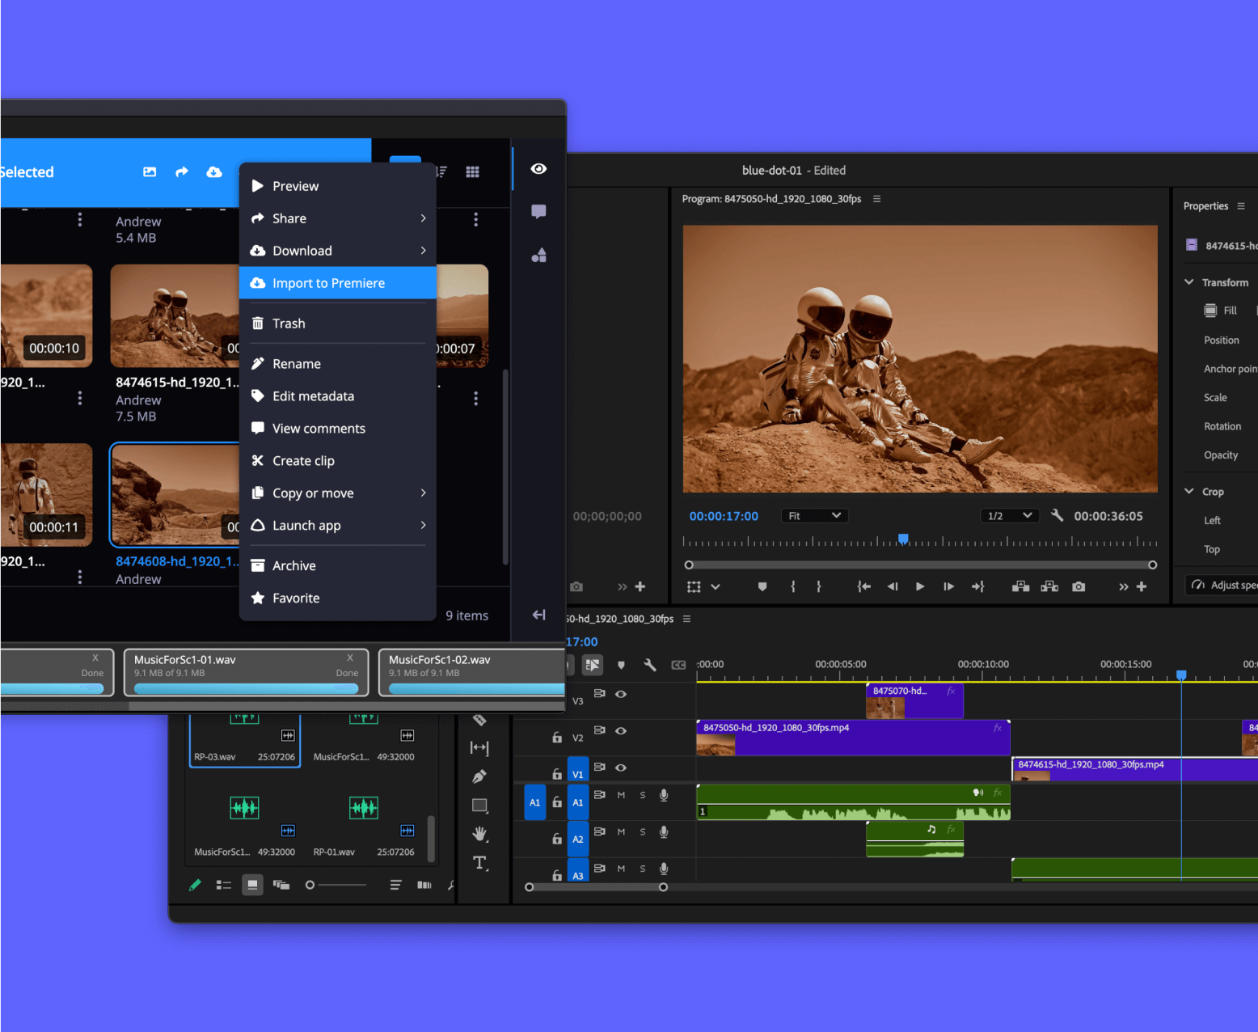The width and height of the screenshot is (1258, 1032).
Task: Click the Project panel zoom slider handle
Action: pos(310,885)
